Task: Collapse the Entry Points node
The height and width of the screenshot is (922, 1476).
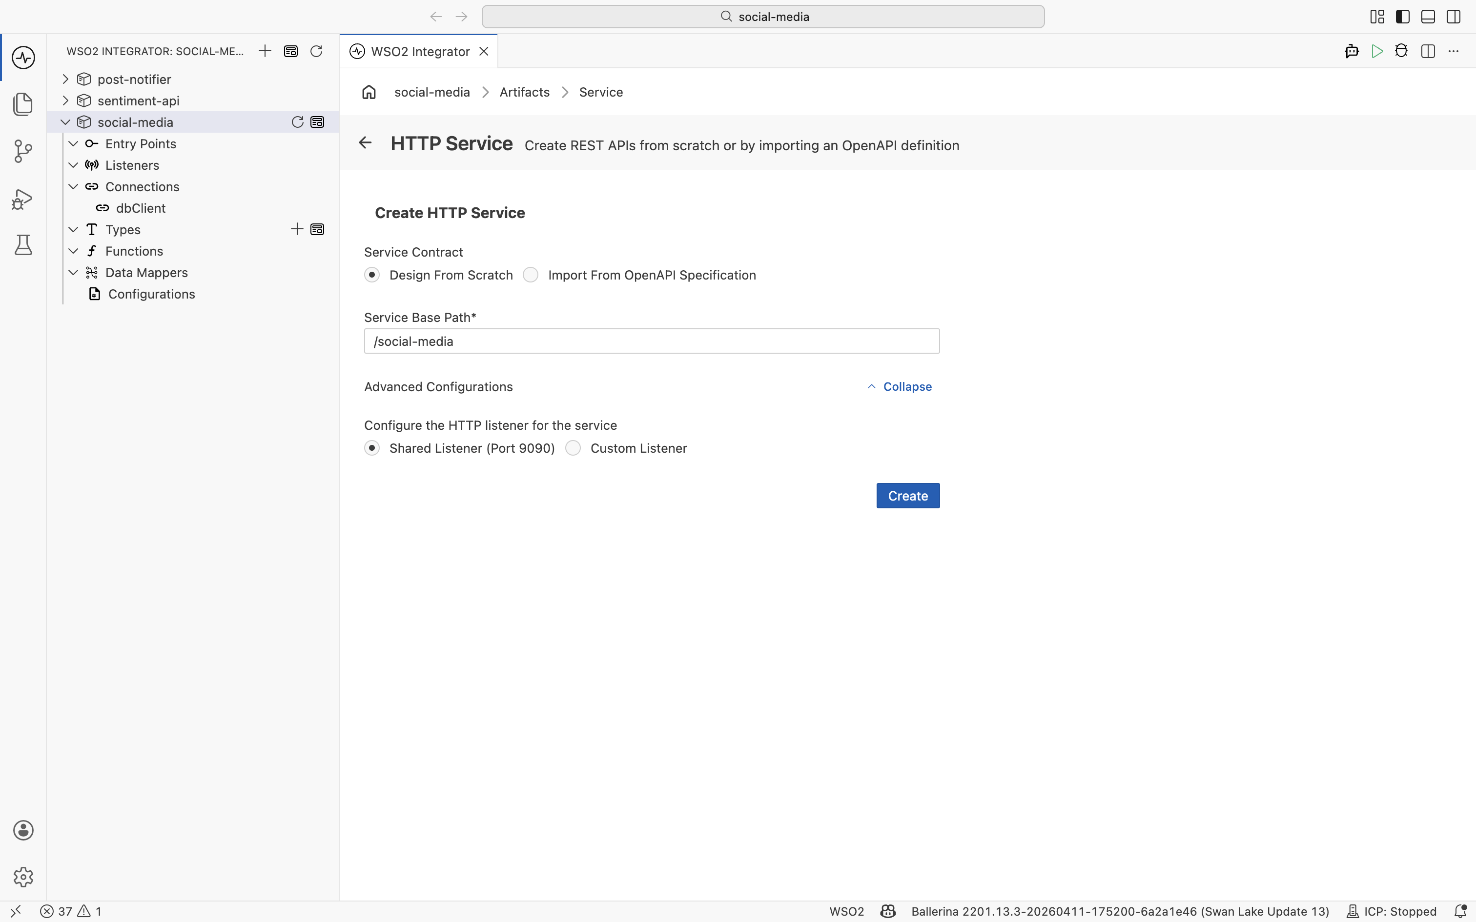Action: click(x=73, y=143)
